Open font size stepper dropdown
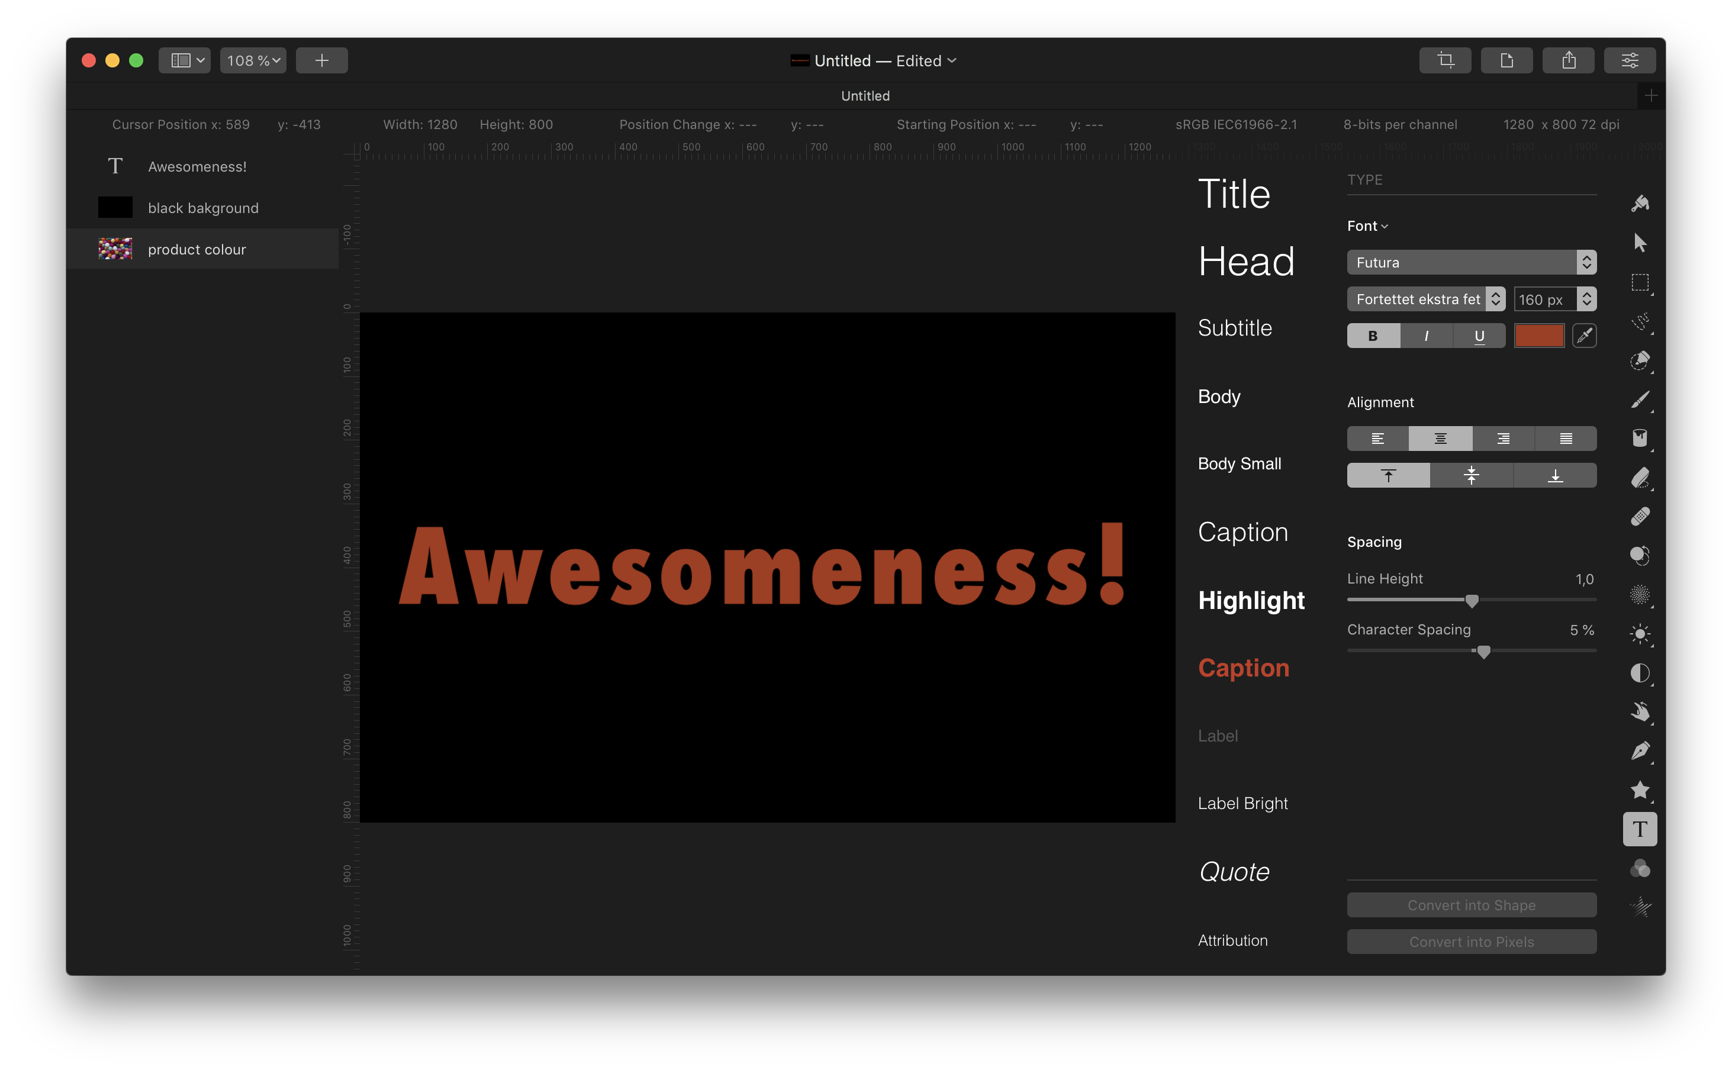 tap(1587, 297)
